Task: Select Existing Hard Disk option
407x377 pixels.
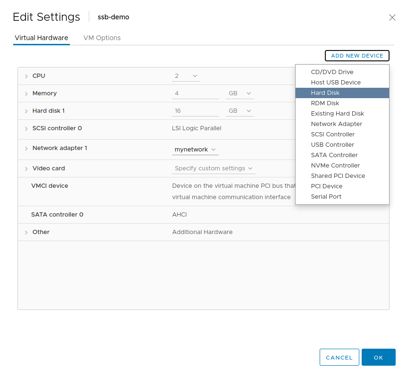Action: coord(337,113)
